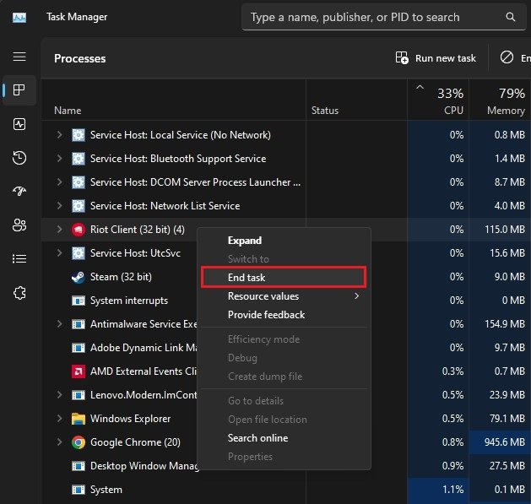Screen dimensions: 531x504
Task: Expand the Google Chrome process group
Action: (59, 442)
